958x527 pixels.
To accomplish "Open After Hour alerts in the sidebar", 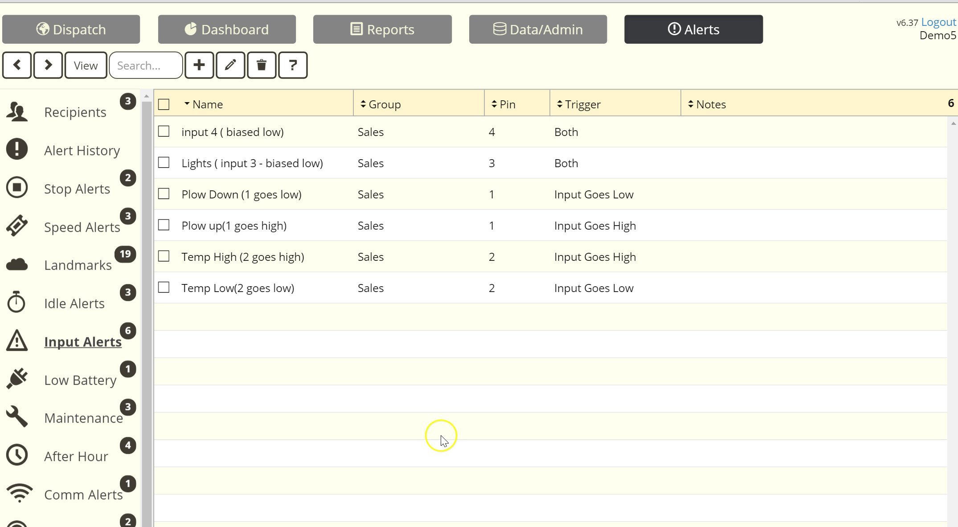I will (x=76, y=457).
